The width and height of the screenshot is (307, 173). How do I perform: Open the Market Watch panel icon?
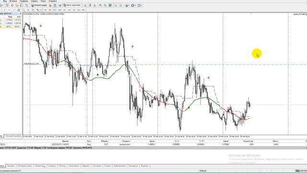tap(7, 5)
